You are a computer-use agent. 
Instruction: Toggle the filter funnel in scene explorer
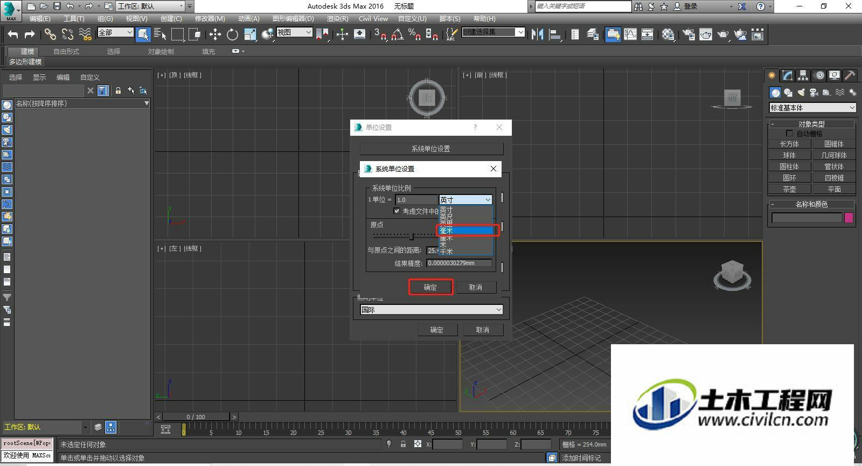coord(103,91)
